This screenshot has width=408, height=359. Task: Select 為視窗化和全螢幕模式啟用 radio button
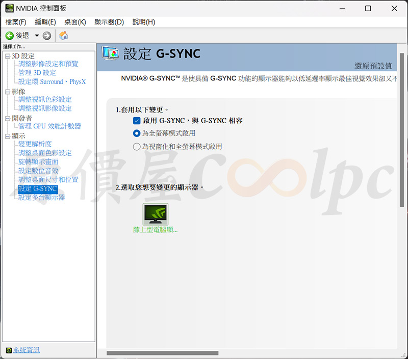tap(137, 147)
